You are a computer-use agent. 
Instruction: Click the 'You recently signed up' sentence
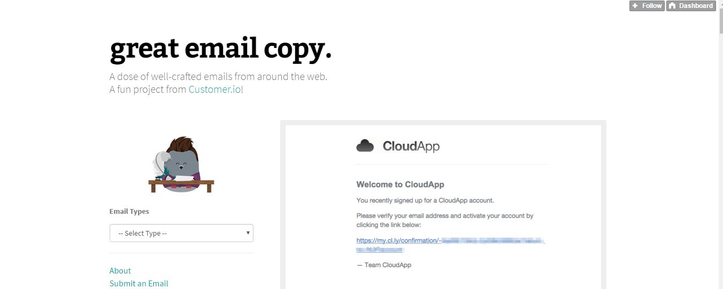[x=425, y=200]
